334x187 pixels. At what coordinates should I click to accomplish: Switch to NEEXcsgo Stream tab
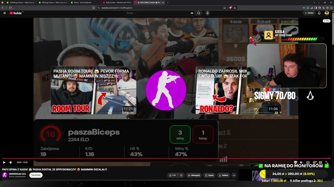(x=53, y=3)
